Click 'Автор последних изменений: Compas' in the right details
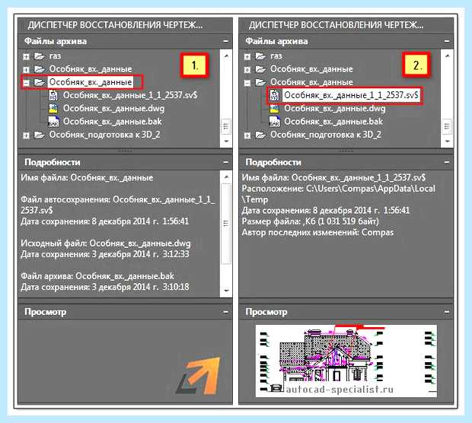The height and width of the screenshot is (423, 472). (x=317, y=232)
